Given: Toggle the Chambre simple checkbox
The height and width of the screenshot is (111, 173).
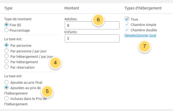Looking at the screenshot, I should point(127,25).
